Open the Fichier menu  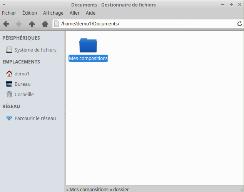coord(9,13)
